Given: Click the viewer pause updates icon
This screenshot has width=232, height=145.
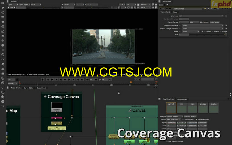Looking at the screenshot, I should pos(138,8).
